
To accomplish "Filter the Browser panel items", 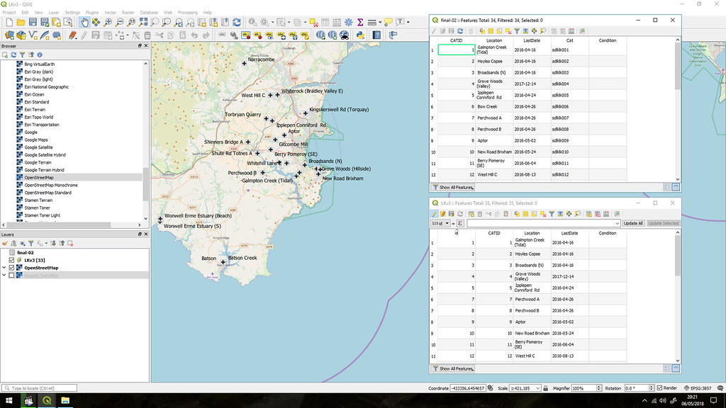I will [x=22, y=55].
